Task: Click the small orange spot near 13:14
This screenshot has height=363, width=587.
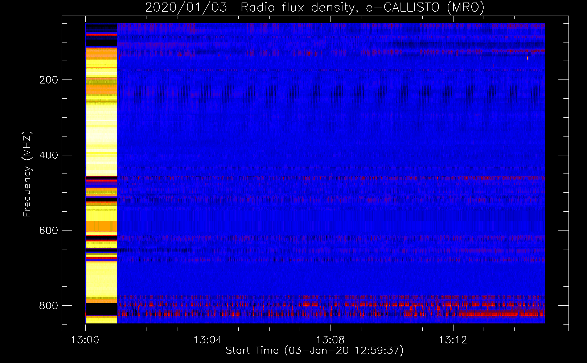Action: coord(528,58)
